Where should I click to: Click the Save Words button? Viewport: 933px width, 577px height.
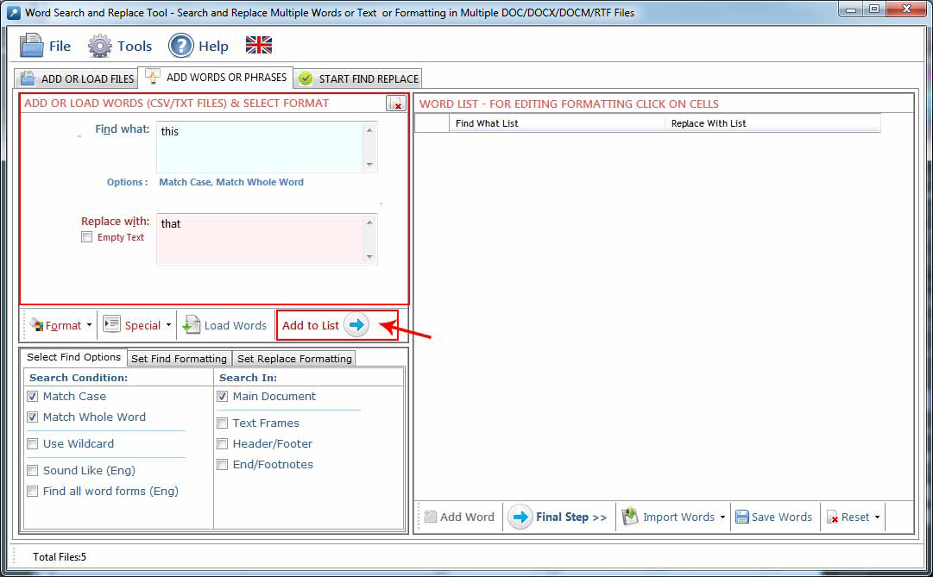pyautogui.click(x=773, y=517)
